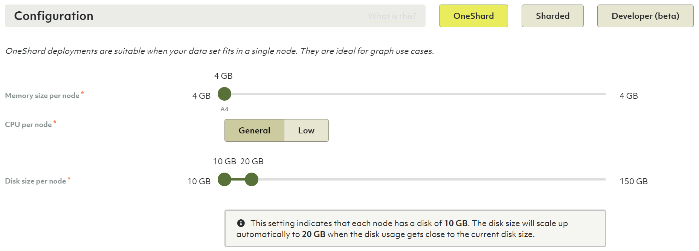Choose the Developer (beta) deployment mode
The image size is (699, 251).
[x=645, y=16]
